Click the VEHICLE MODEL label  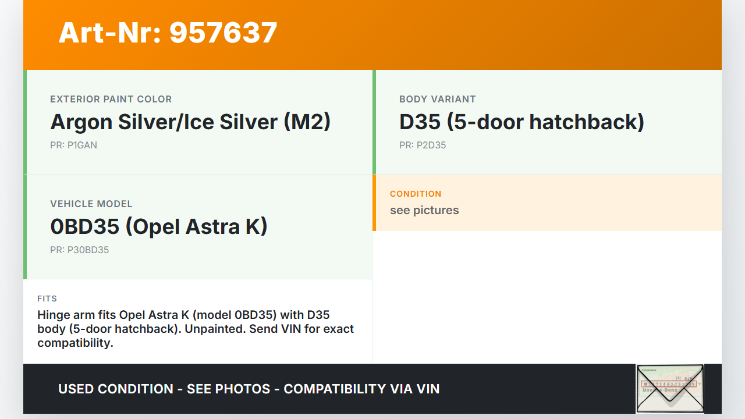tap(91, 204)
